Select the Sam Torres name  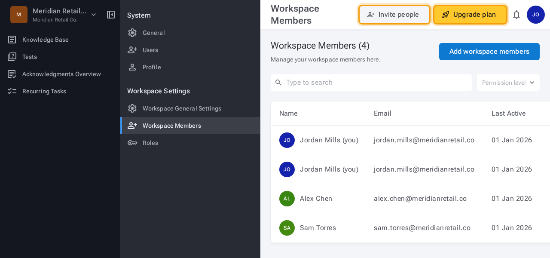pyautogui.click(x=318, y=228)
